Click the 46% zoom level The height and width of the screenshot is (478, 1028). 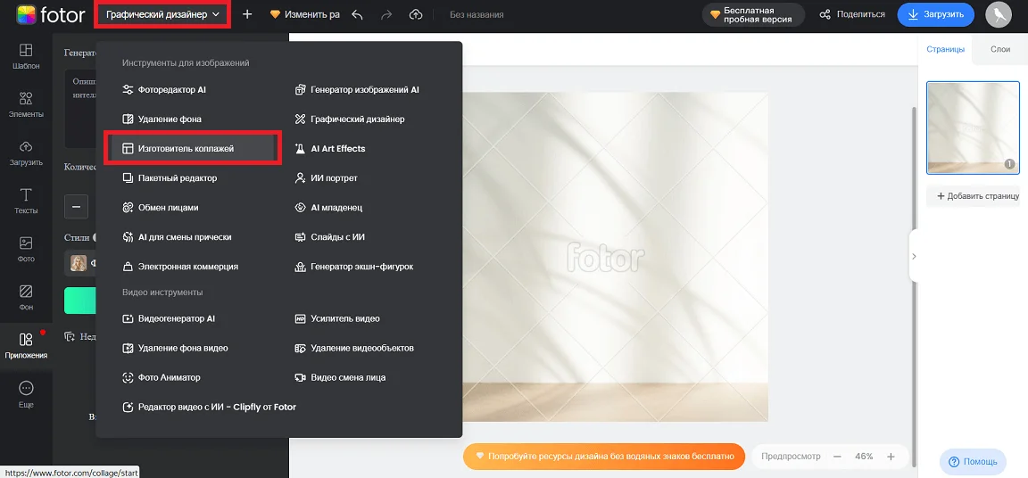click(864, 457)
